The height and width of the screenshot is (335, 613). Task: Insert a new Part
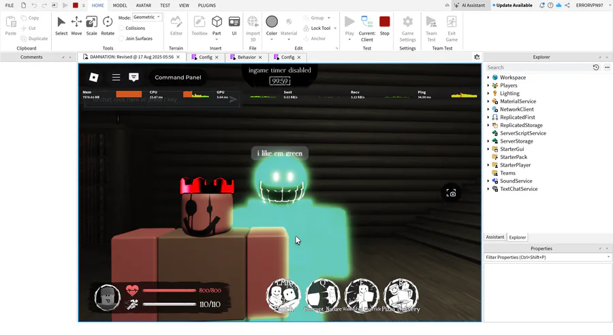[x=217, y=24]
